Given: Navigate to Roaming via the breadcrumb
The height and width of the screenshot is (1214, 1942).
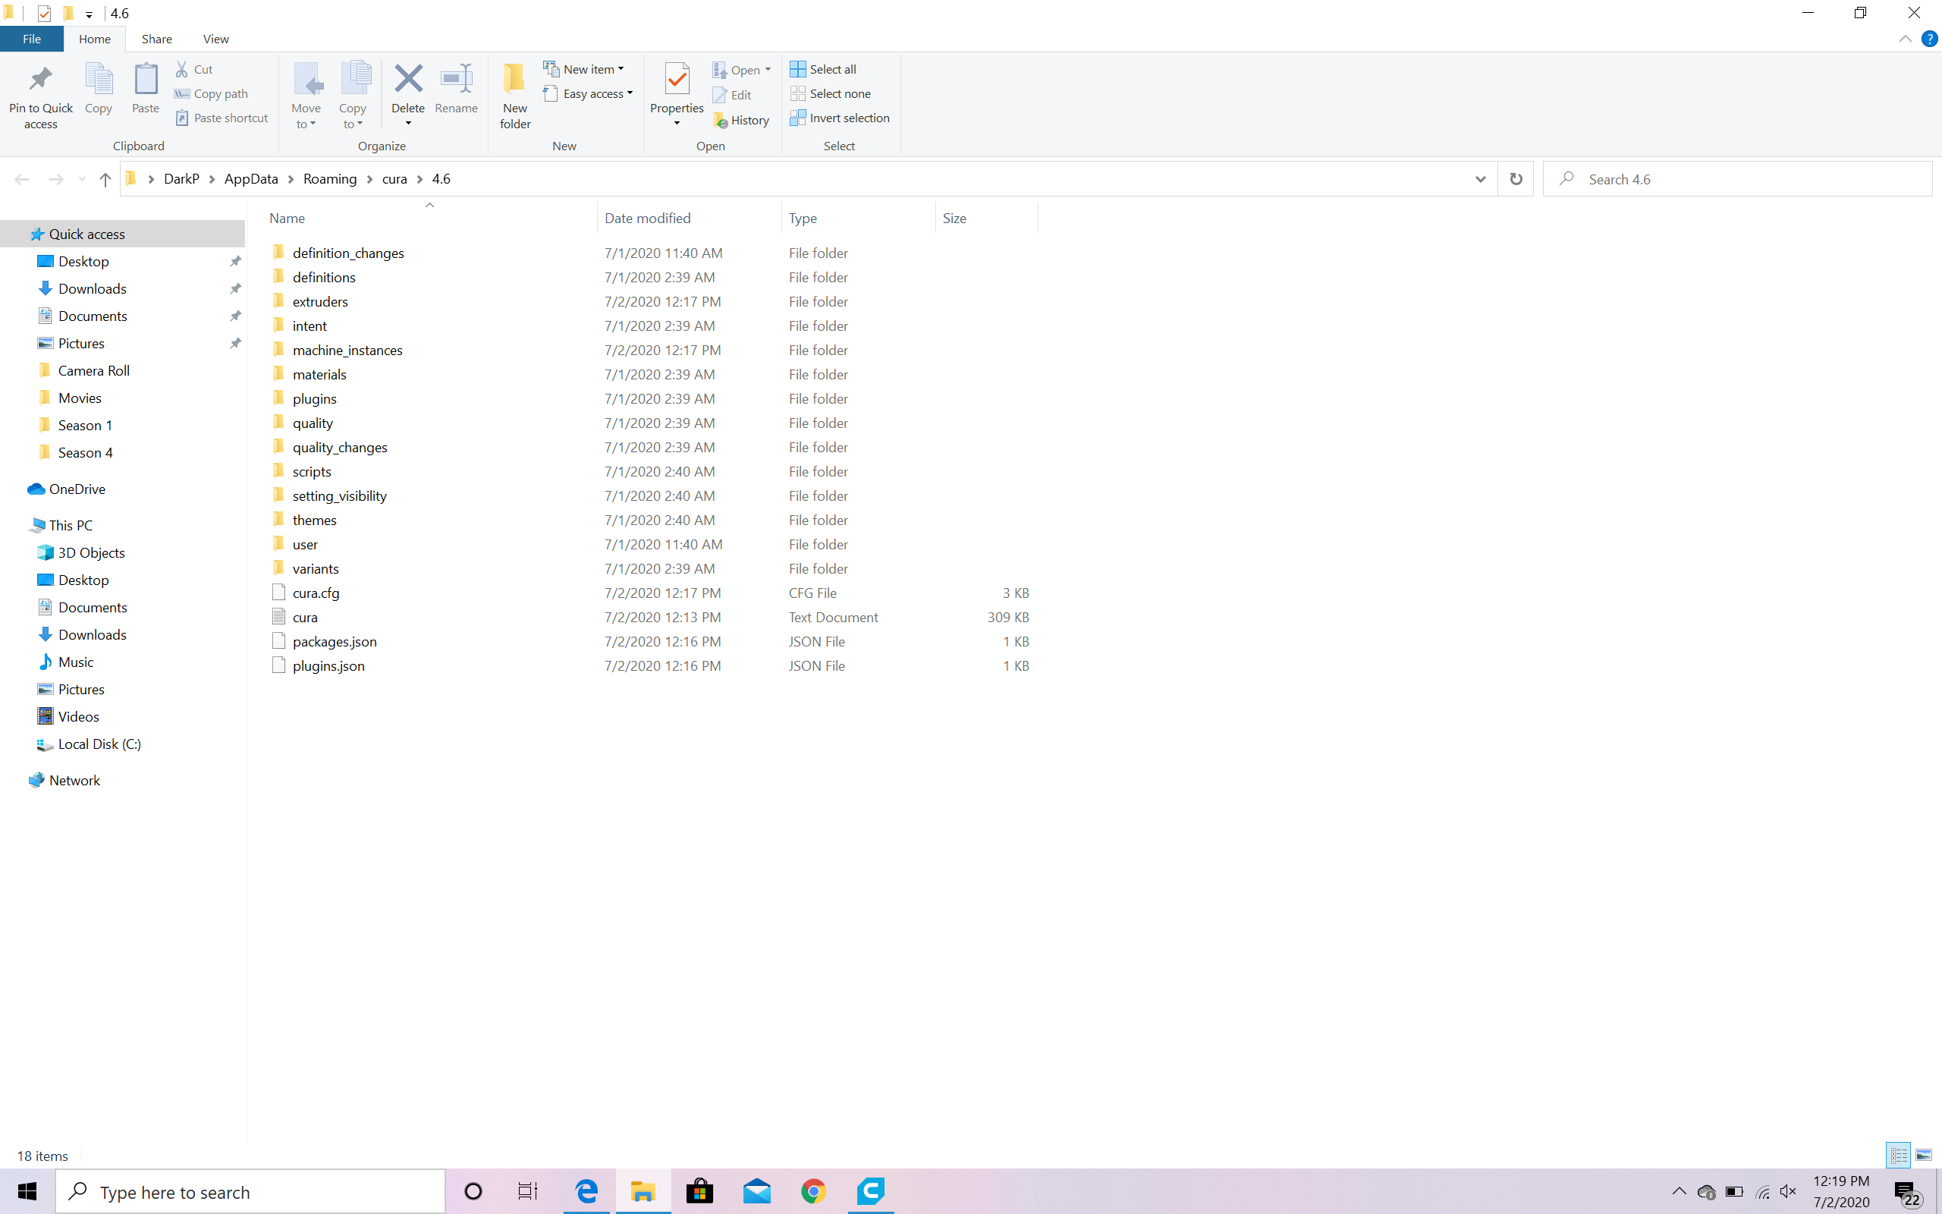Looking at the screenshot, I should (x=329, y=178).
